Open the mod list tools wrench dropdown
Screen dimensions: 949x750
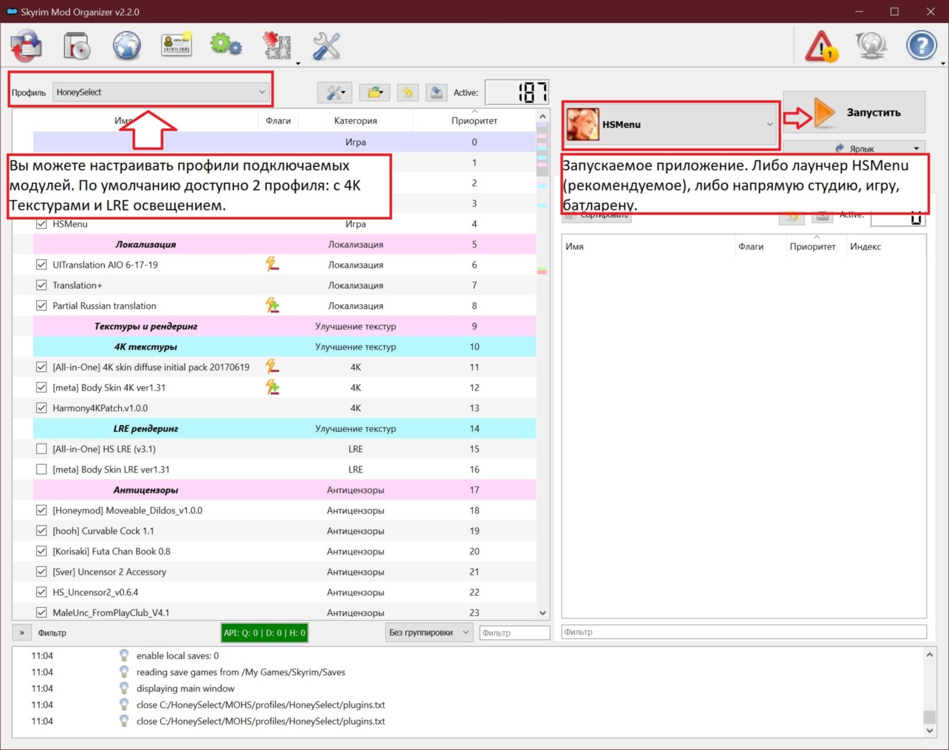click(335, 92)
